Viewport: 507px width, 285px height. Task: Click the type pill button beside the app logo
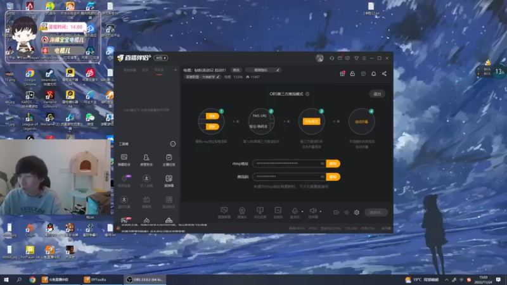(x=161, y=58)
